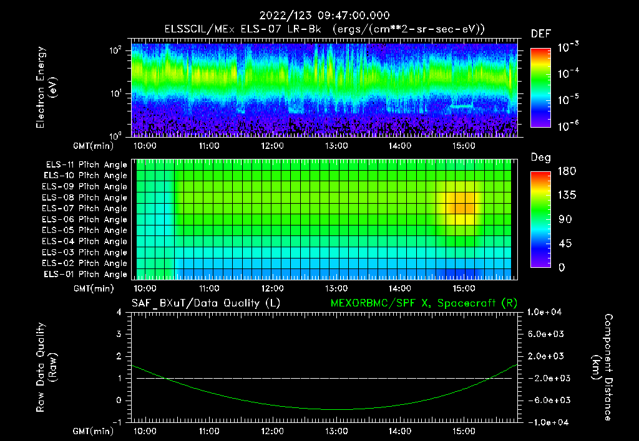The width and height of the screenshot is (639, 441).
Task: Select the green MEXORBMC/SPF X, Spacecraft (R) legend
Action: (x=424, y=303)
